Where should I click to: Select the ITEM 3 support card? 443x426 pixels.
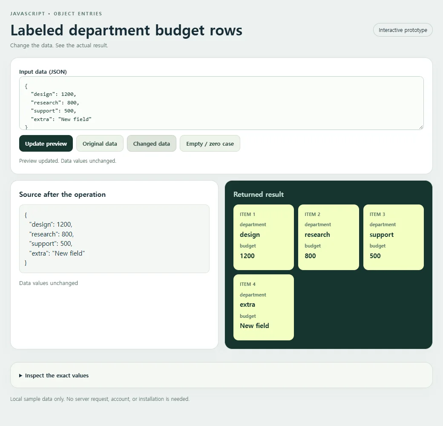point(394,237)
